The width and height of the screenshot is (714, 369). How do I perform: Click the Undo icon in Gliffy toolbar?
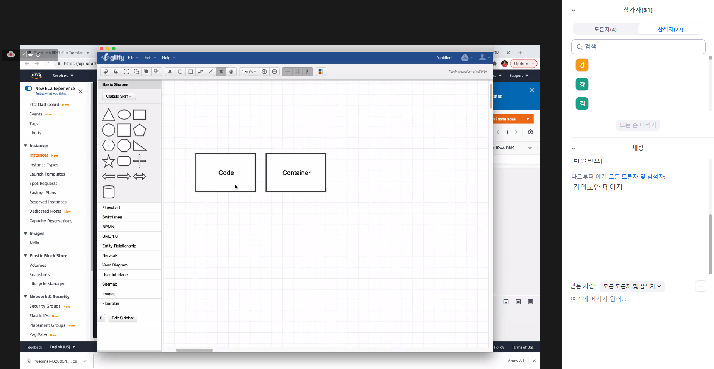coord(106,72)
